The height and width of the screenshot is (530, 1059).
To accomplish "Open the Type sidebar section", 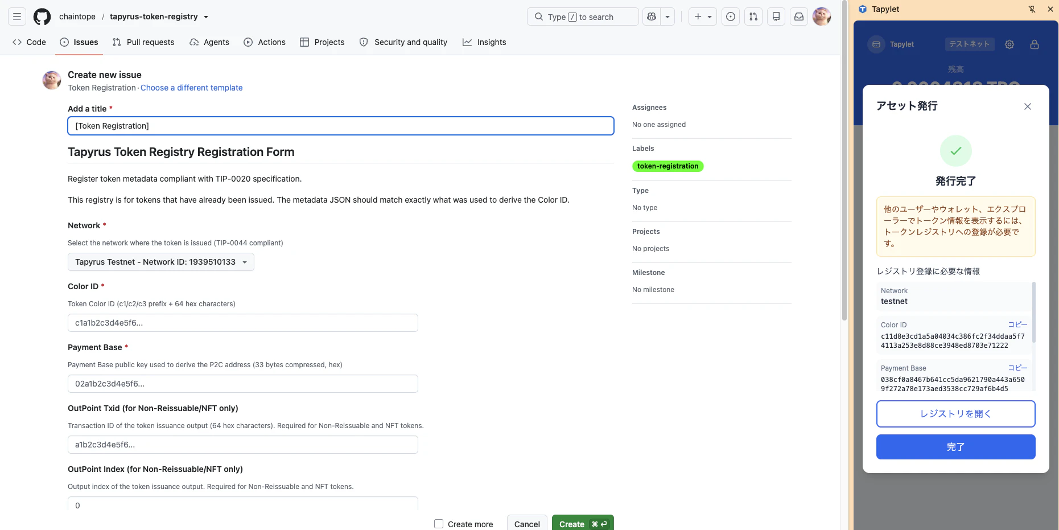I will (640, 191).
